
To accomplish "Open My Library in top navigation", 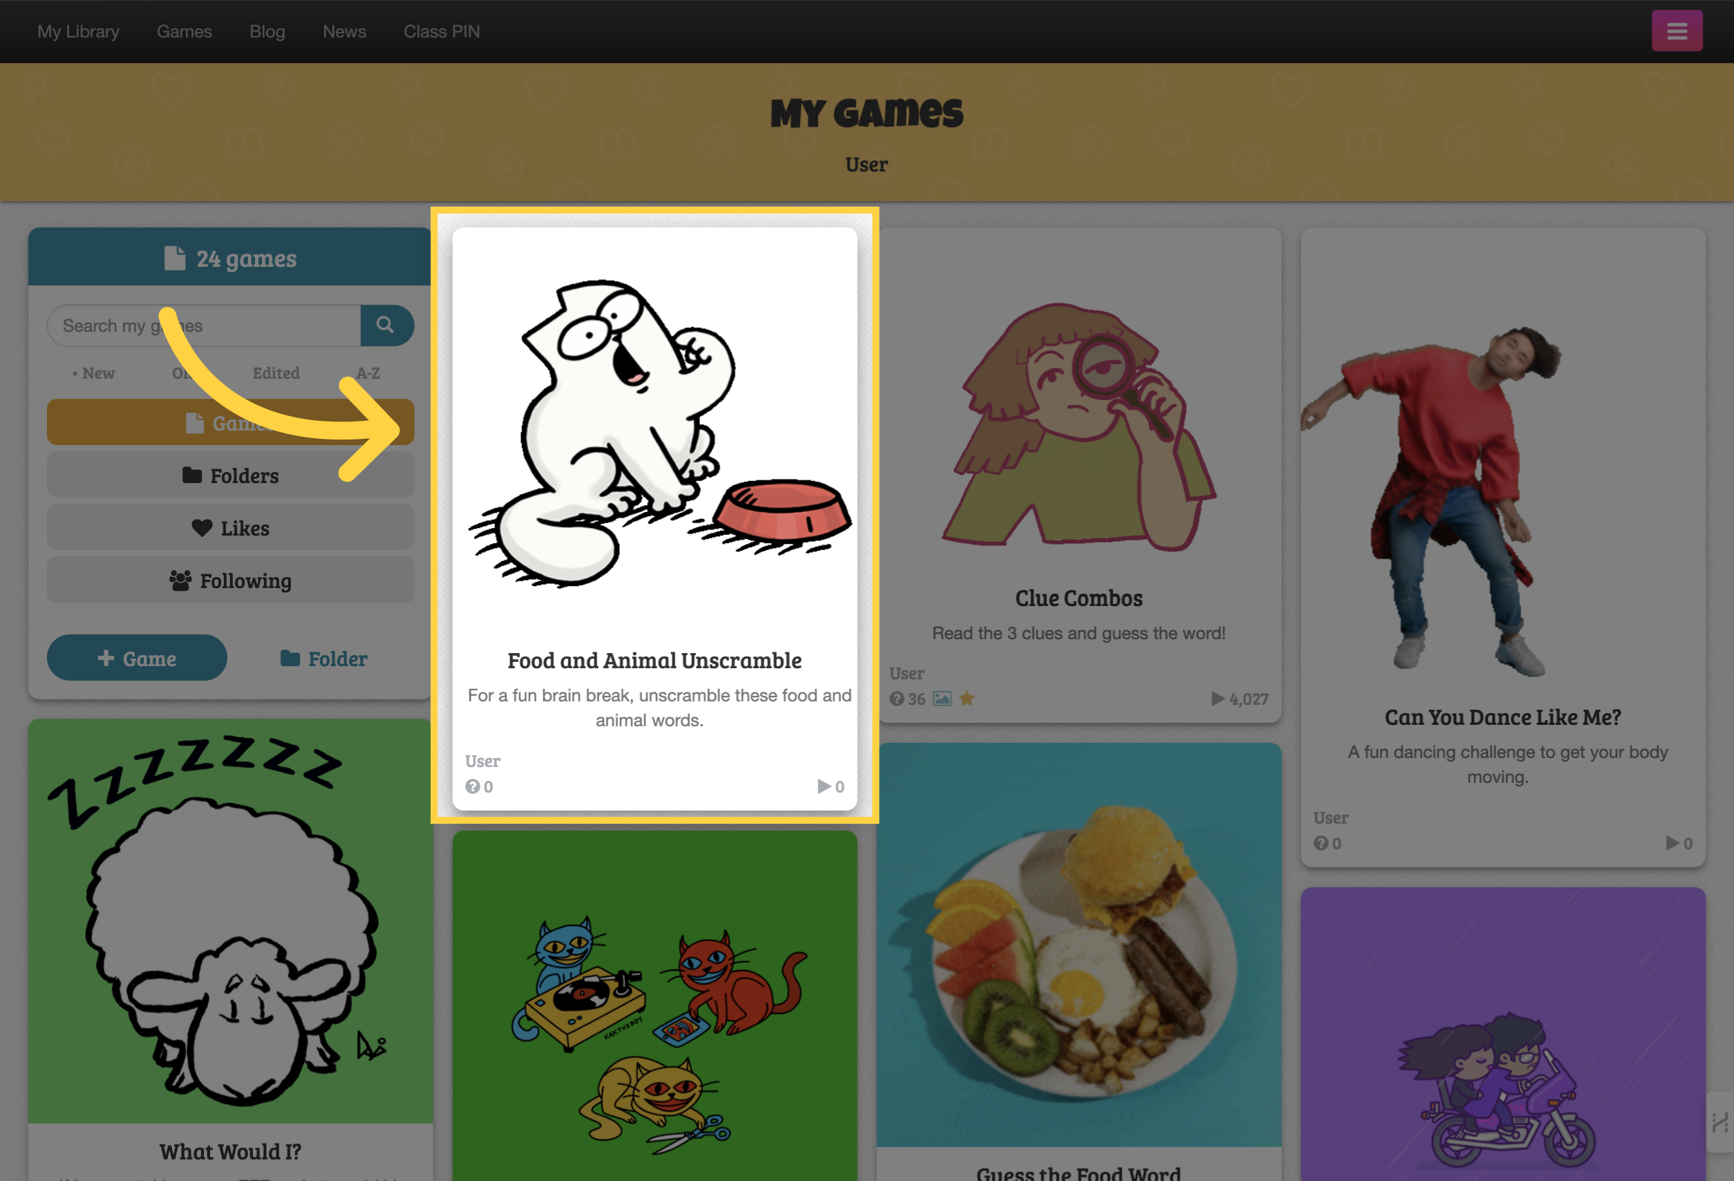I will click(x=78, y=31).
